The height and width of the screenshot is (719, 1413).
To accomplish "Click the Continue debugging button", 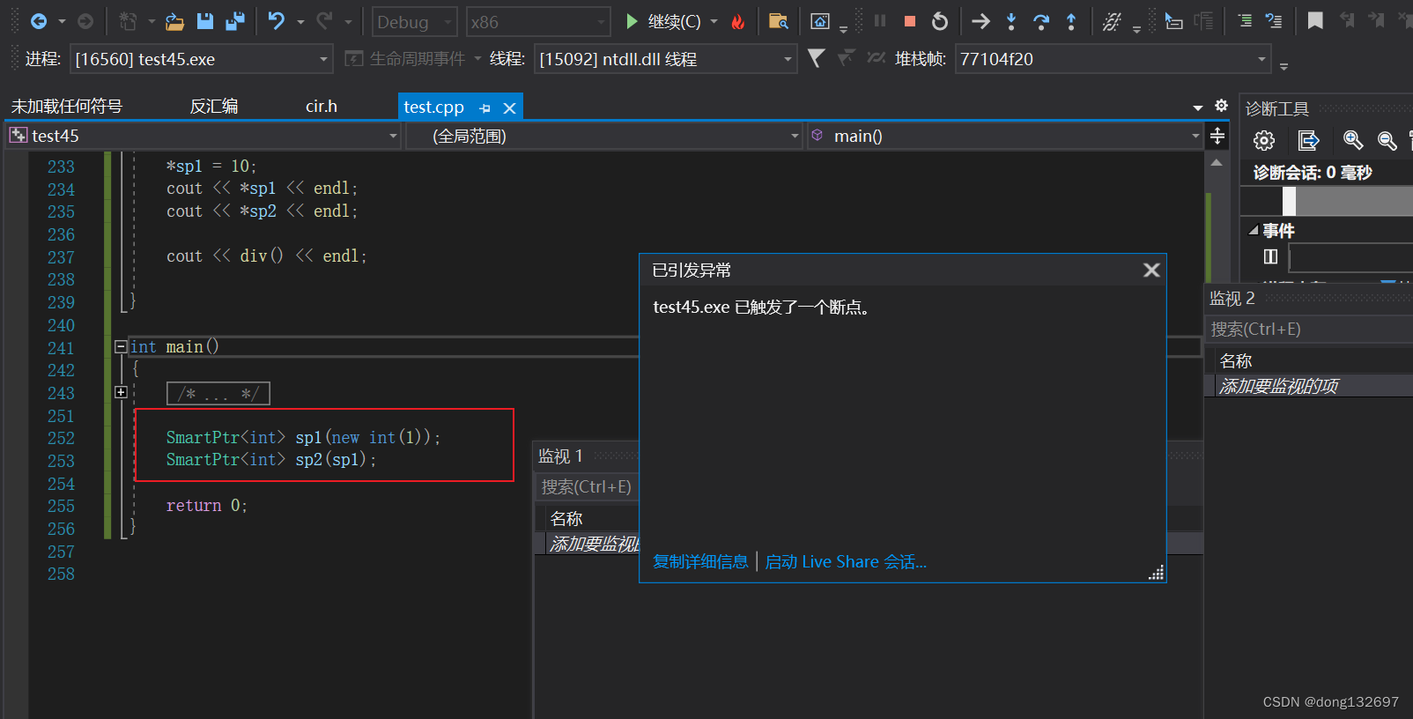I will 665,21.
